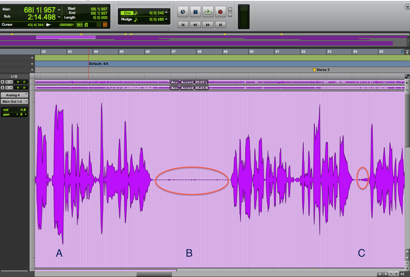Arm recording with the Record button

(x=220, y=12)
